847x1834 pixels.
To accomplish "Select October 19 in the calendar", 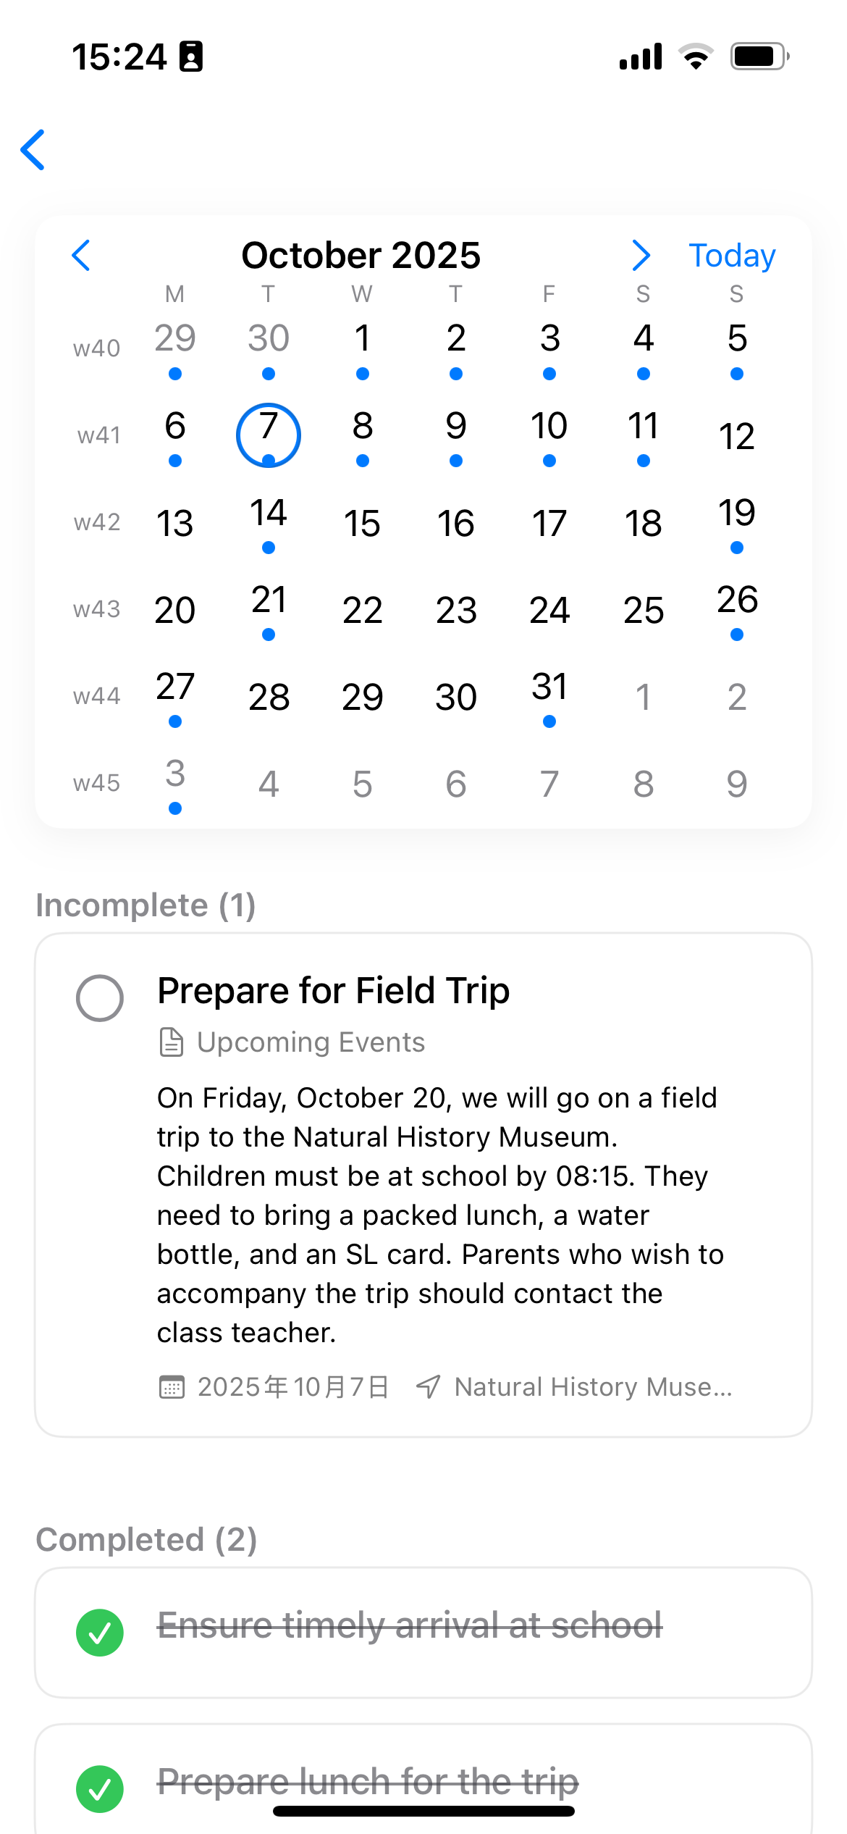I will coord(737,522).
